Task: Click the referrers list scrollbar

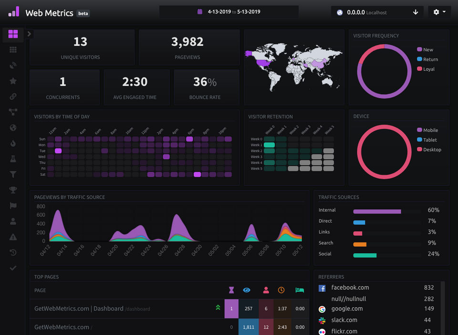Action: pyautogui.click(x=443, y=308)
